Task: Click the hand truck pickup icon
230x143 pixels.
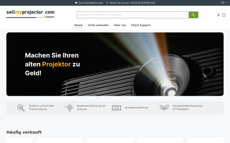Action: 69,108
